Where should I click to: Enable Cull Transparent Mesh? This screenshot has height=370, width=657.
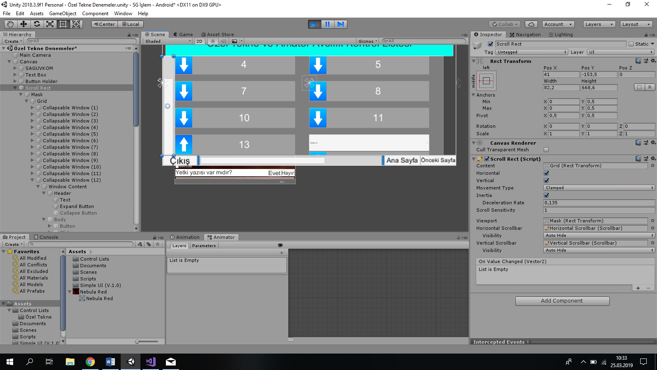[546, 150]
